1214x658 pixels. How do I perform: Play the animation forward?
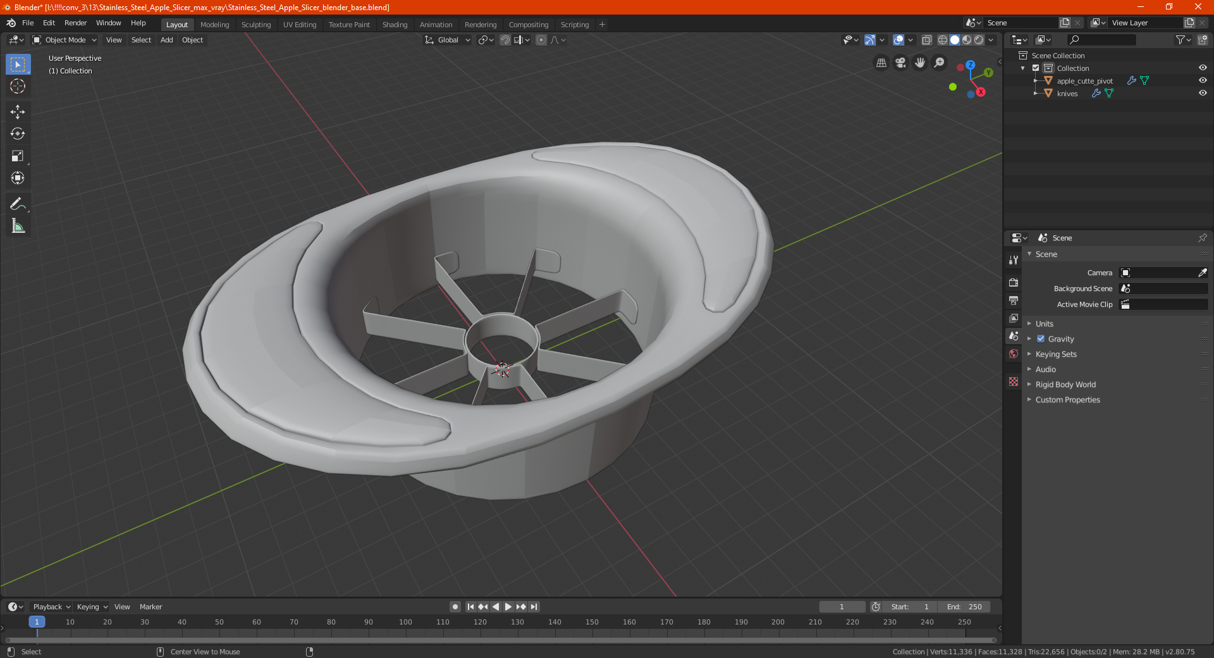click(x=508, y=607)
